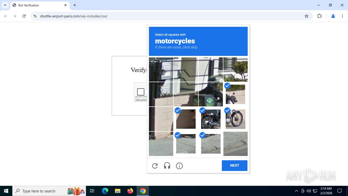This screenshot has width=348, height=196.
Task: Open Task View on taskbar
Action: pyautogui.click(x=92, y=191)
